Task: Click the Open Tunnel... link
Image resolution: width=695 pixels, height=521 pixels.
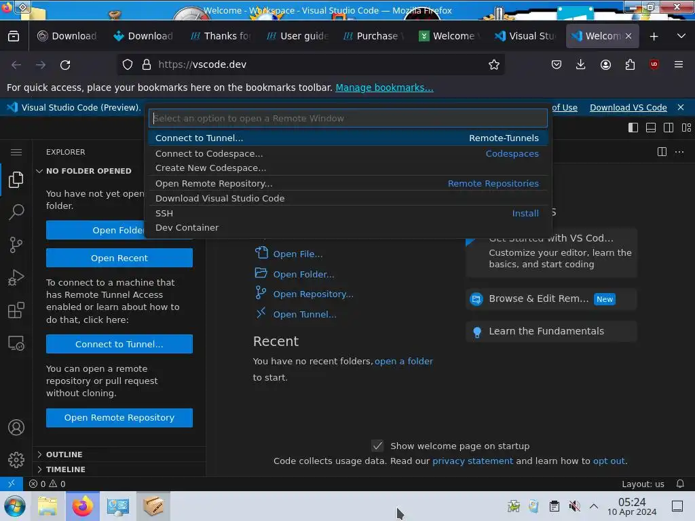Action: [x=305, y=314]
